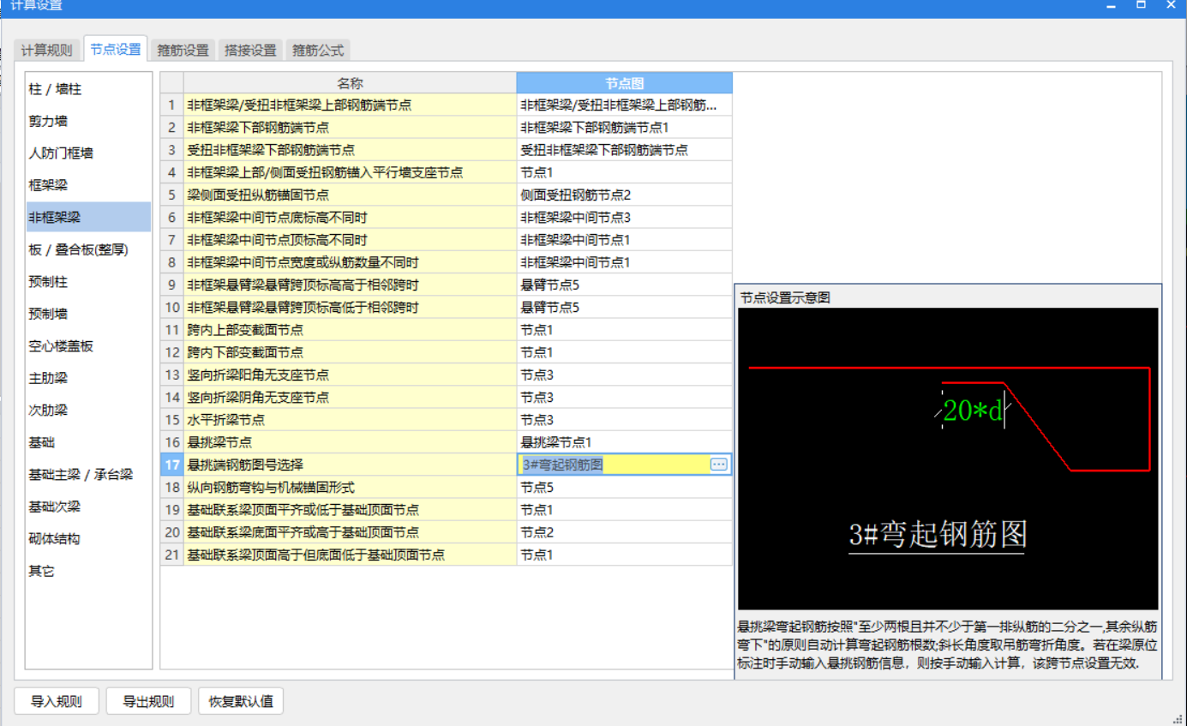
Task: Select 框架梁 category
Action: (x=88, y=185)
